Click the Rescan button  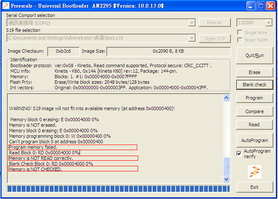pyautogui.click(x=215, y=23)
